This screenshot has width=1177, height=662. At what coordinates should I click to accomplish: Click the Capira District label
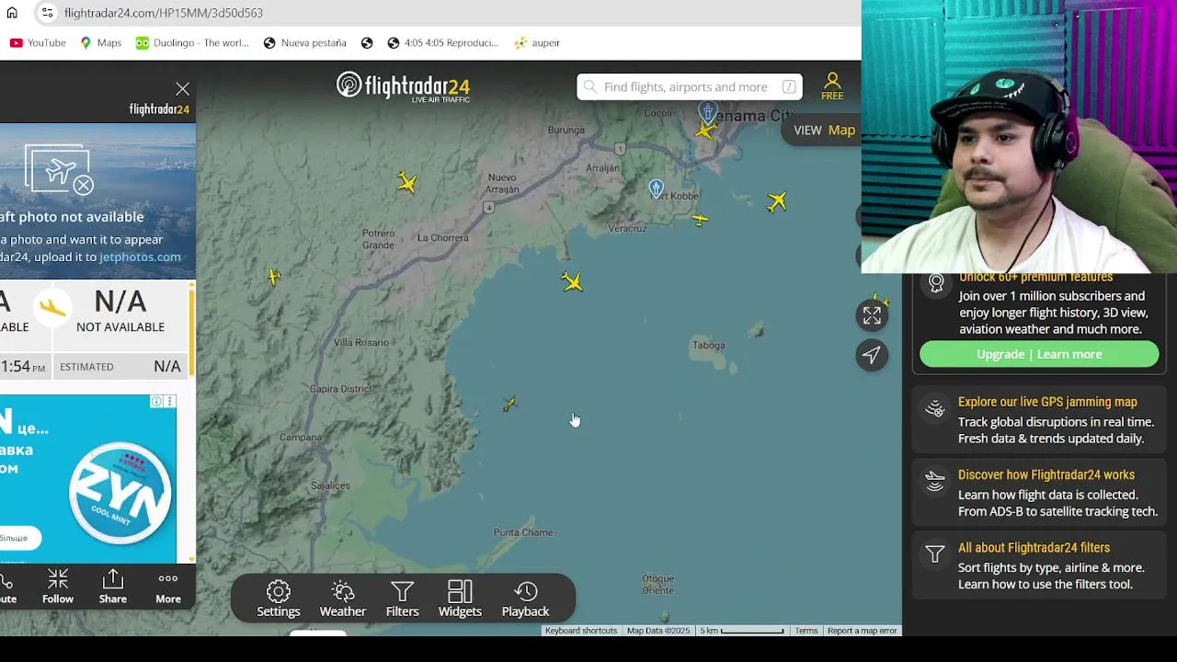(x=341, y=389)
